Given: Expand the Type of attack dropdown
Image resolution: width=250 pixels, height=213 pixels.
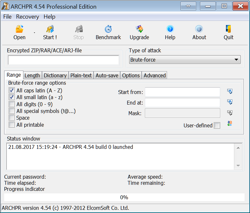Looking at the screenshot, I should (237, 60).
